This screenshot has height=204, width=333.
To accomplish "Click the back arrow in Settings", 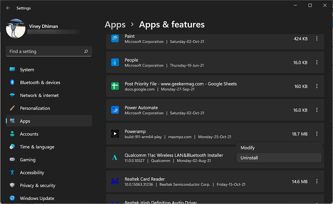I will click(x=8, y=8).
